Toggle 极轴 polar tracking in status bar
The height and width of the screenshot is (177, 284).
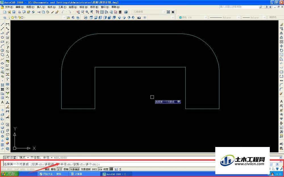(x=66, y=169)
